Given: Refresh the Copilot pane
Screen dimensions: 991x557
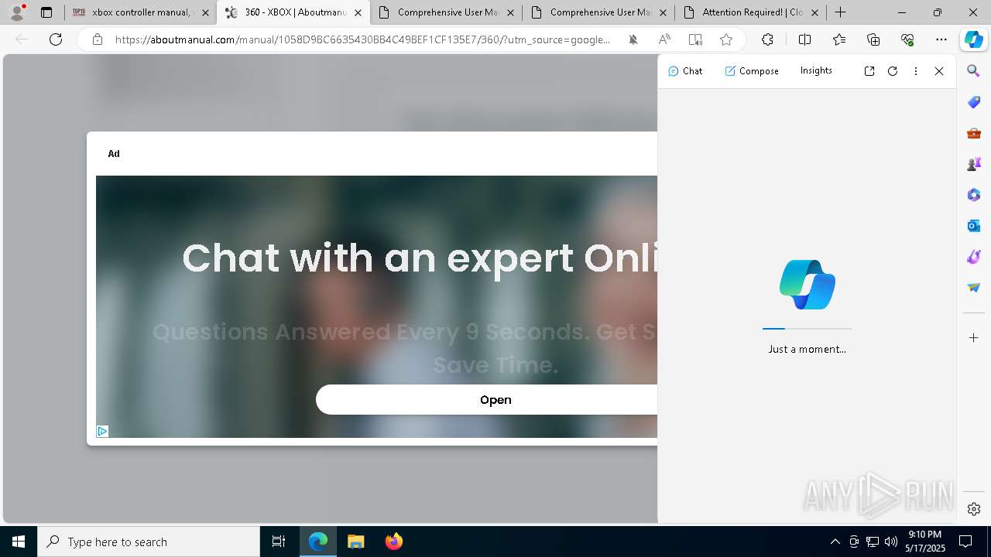Looking at the screenshot, I should pos(893,70).
